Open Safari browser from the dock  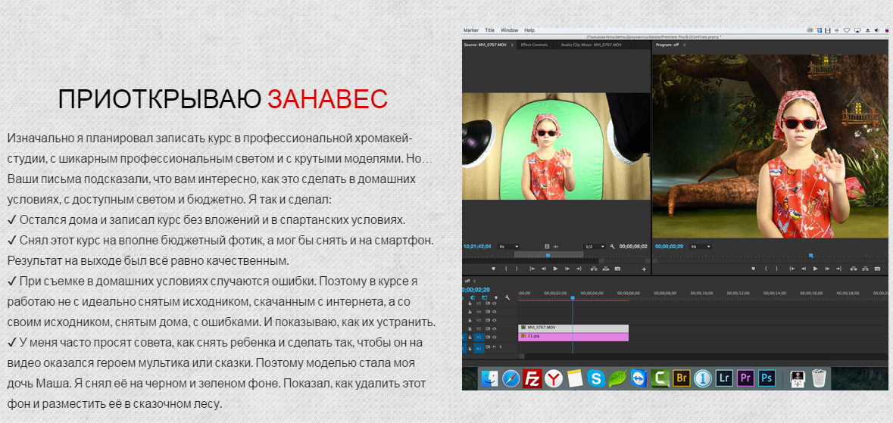[x=511, y=378]
